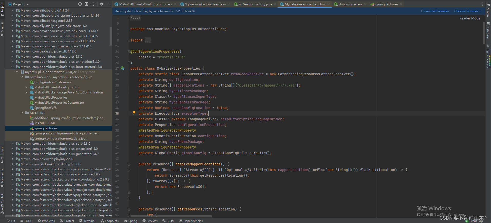This screenshot has height=223, width=491.
Task: Open the AWS Toolkit tool window
Action: click(2, 204)
